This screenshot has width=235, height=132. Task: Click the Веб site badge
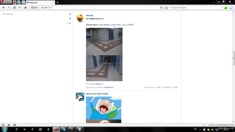(34, 7)
